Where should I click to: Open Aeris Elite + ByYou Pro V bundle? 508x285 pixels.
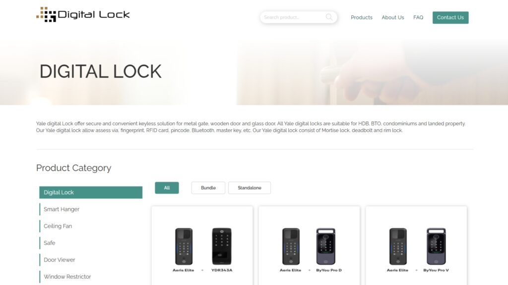tap(416, 245)
